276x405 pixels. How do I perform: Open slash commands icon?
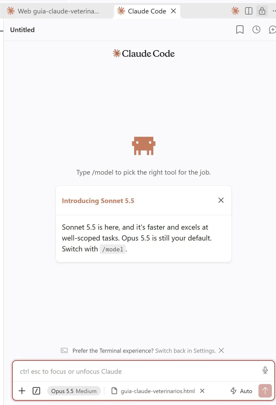[x=36, y=391]
